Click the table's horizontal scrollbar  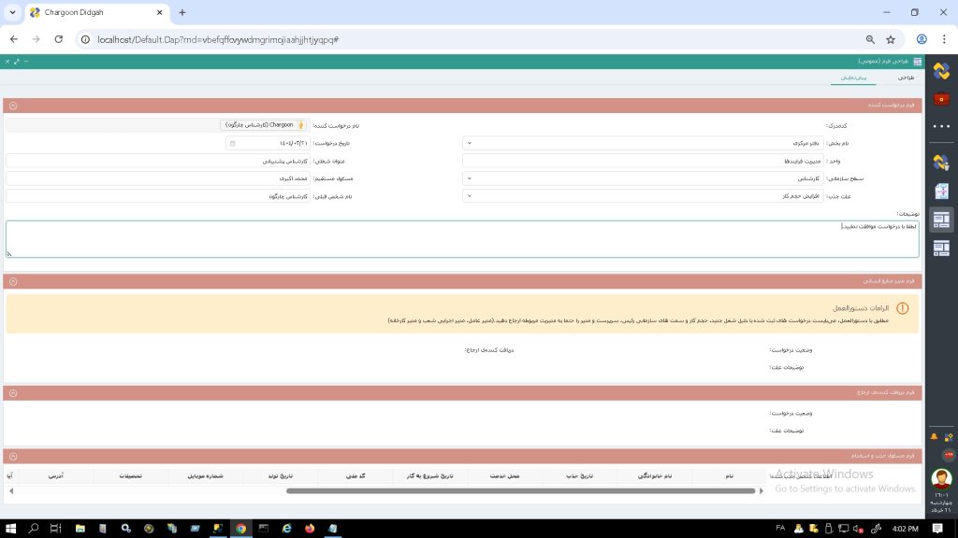point(519,490)
